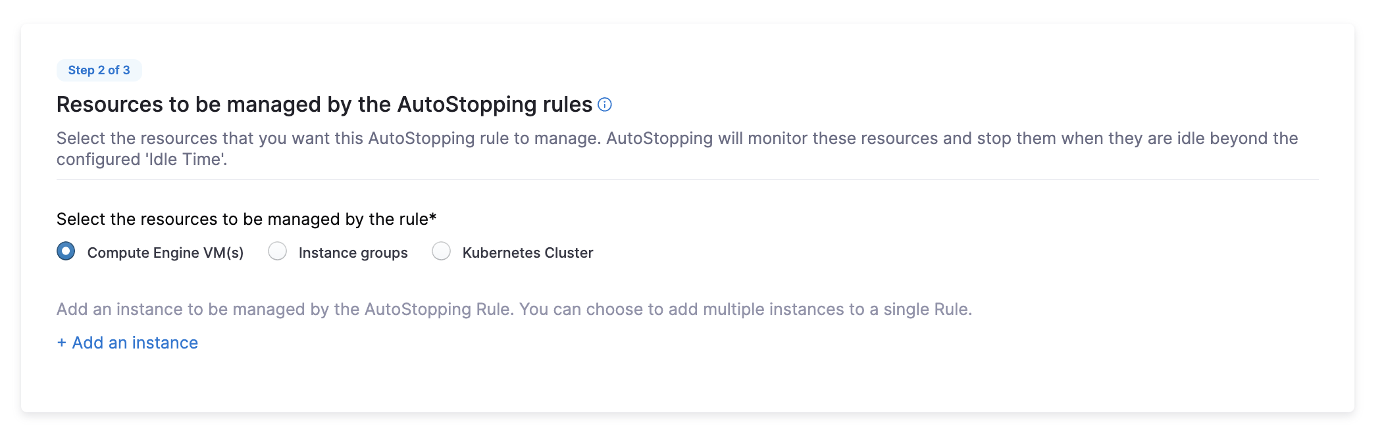Click the Select the resources field label
1386x434 pixels.
242,219
